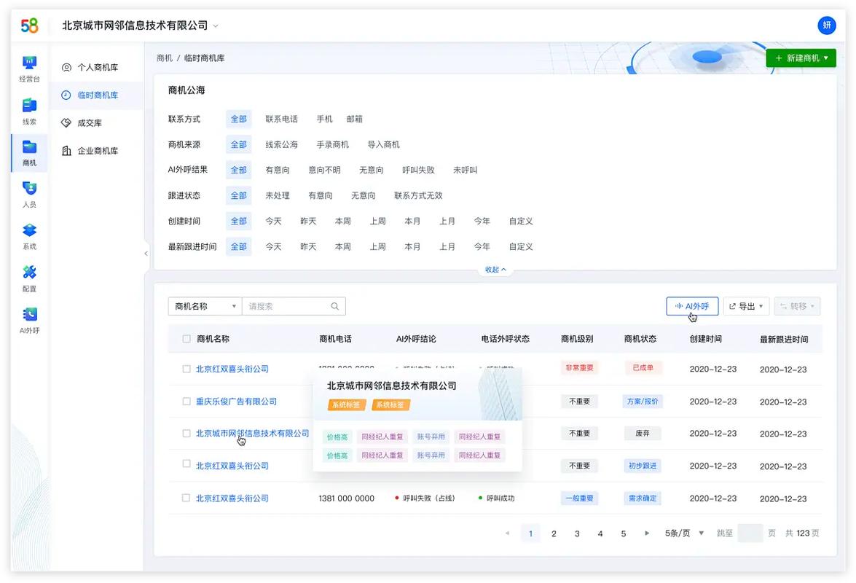Viewport: 856px width, 583px height.
Task: Go to page 5
Action: [x=624, y=533]
